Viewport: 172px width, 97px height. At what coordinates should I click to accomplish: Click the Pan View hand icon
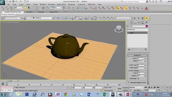pos(165,90)
